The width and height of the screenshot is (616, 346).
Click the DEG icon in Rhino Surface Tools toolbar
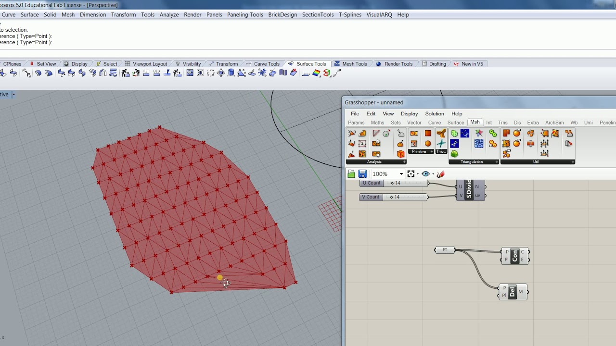(156, 73)
